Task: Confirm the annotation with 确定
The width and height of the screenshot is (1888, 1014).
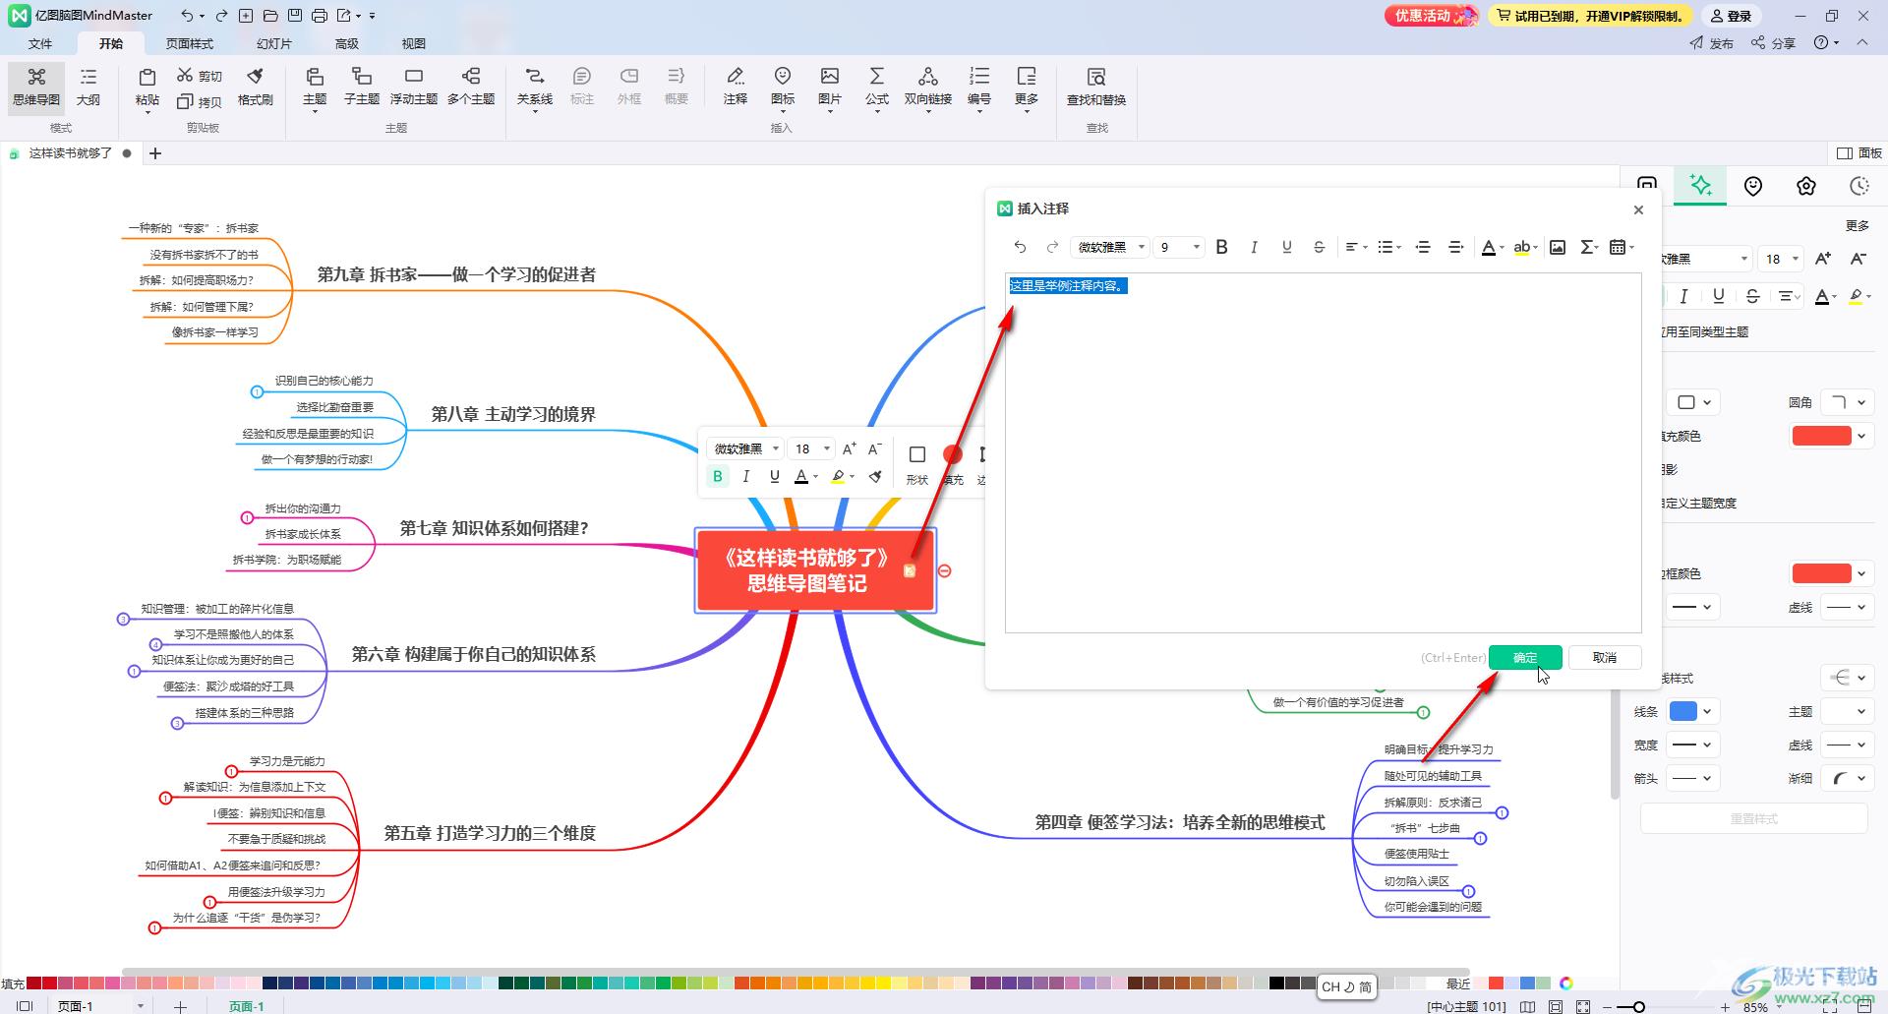Action: (1525, 657)
